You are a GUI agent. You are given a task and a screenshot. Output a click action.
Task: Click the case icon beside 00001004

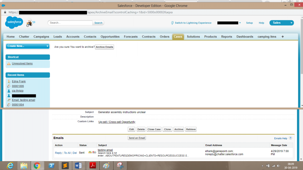[x=9, y=105]
